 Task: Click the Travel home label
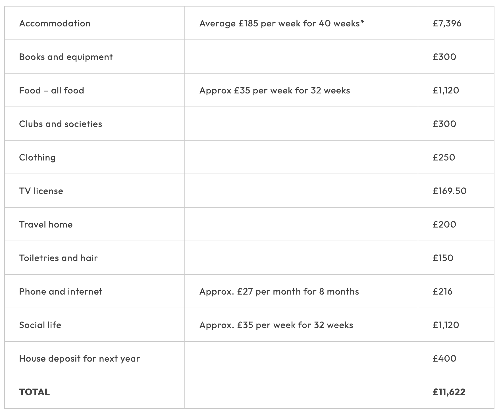pos(46,224)
